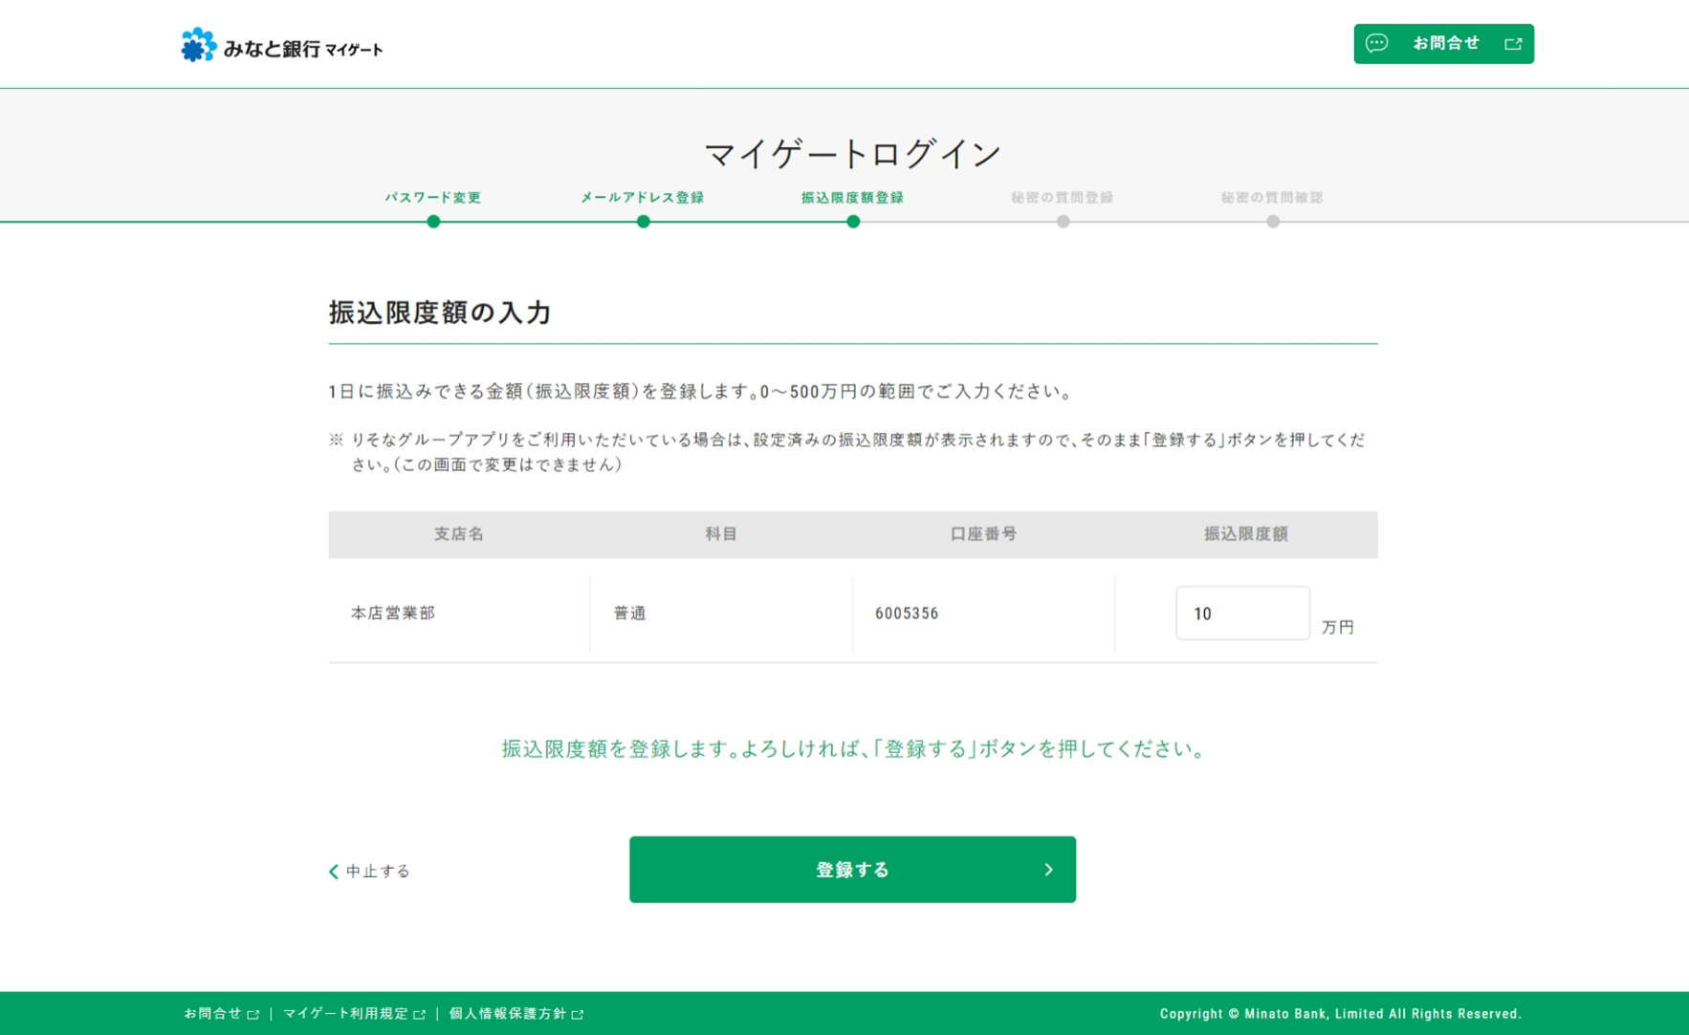Select the メールアドレス登録 step label
Viewport: 1689px width, 1035px height.
643,198
